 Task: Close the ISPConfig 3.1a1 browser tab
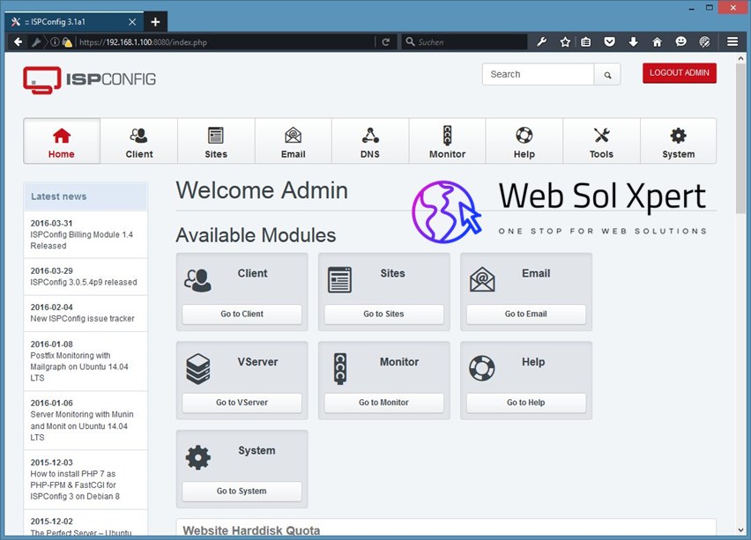point(132,22)
